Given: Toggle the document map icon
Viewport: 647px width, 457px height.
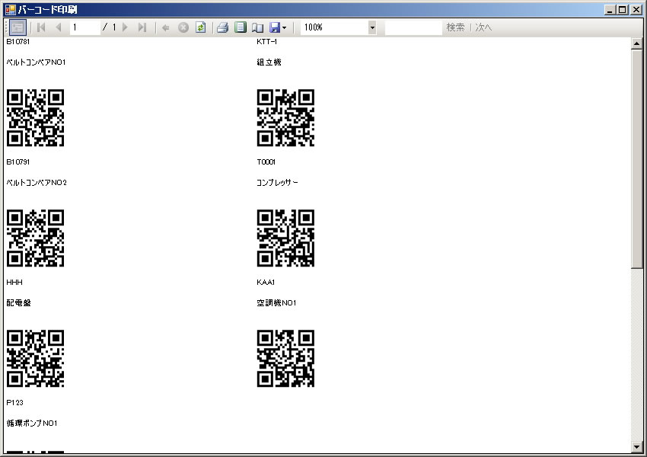Looking at the screenshot, I should [x=18, y=27].
